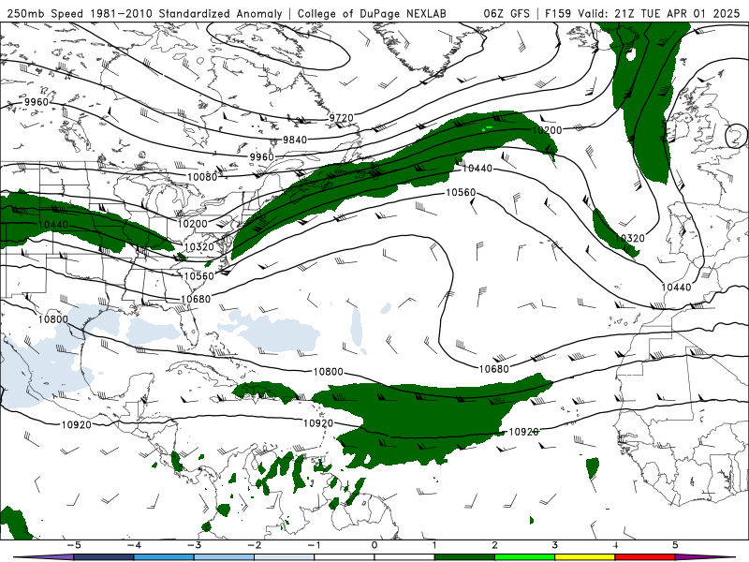Click the 10200 contour label over the Great Lakes
The width and height of the screenshot is (749, 562).
(x=193, y=224)
